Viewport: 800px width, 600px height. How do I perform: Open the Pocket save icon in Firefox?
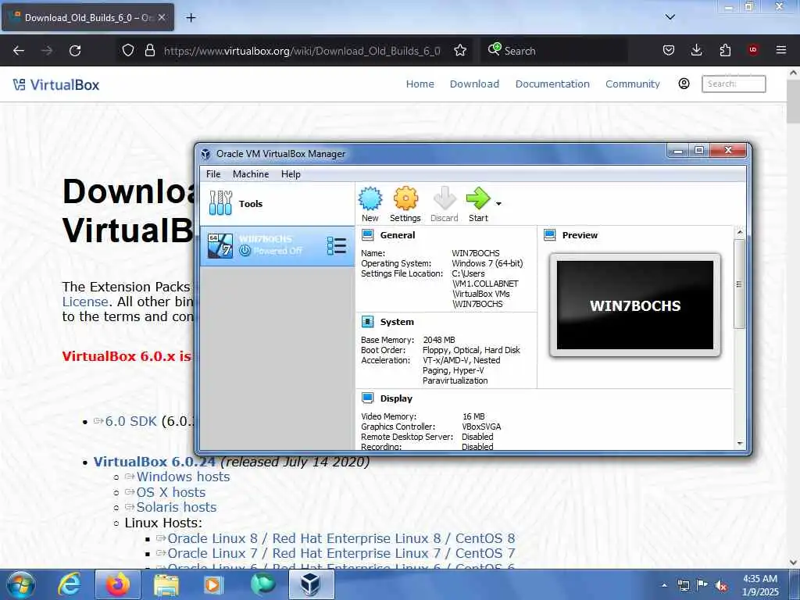(669, 50)
